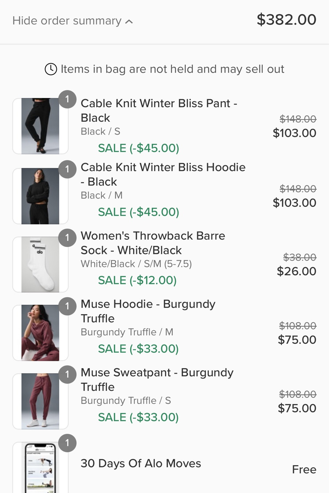Click the Muse Sweatpant product thumbnail
329x493 pixels.
(x=40, y=401)
